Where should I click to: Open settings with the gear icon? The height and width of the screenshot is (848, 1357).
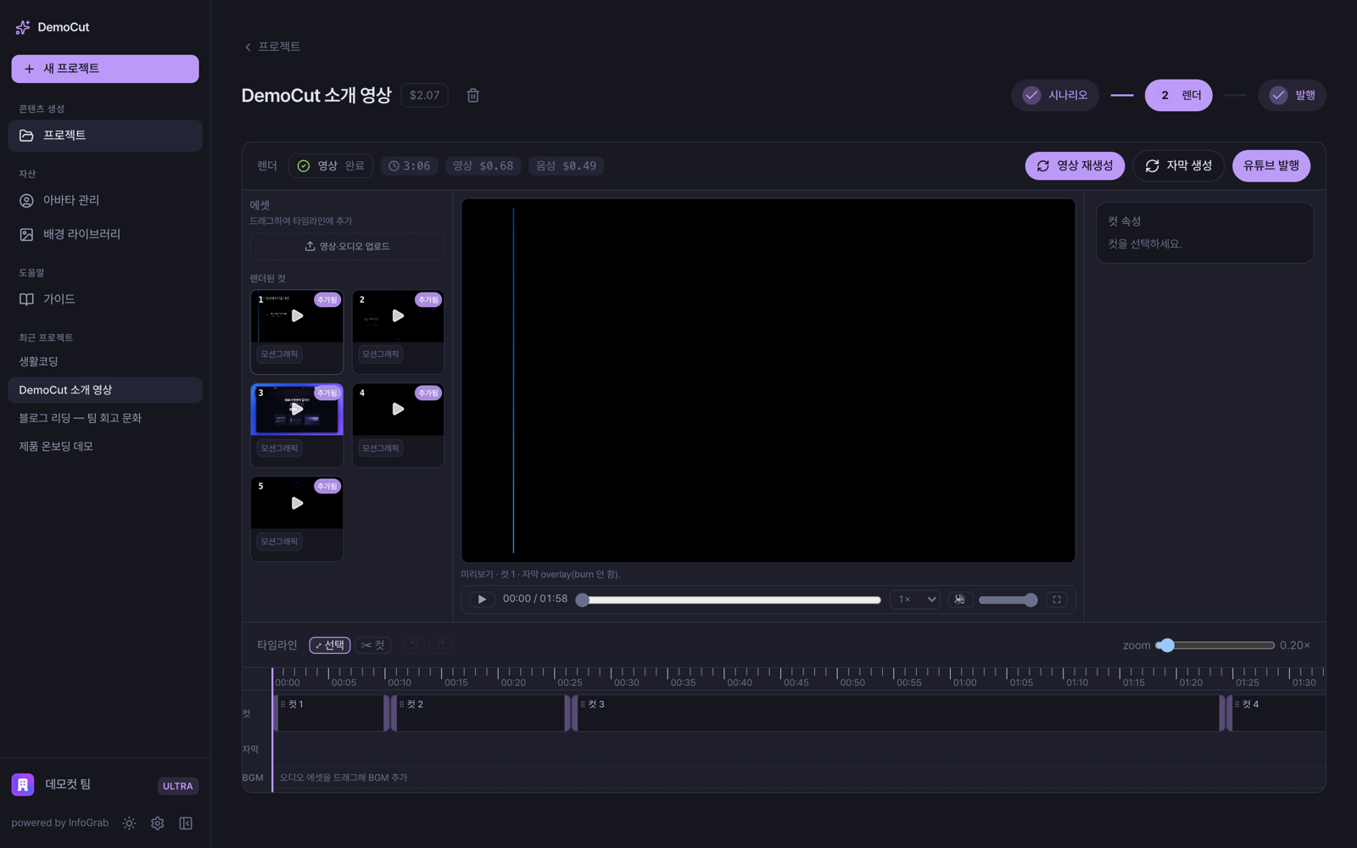click(158, 823)
